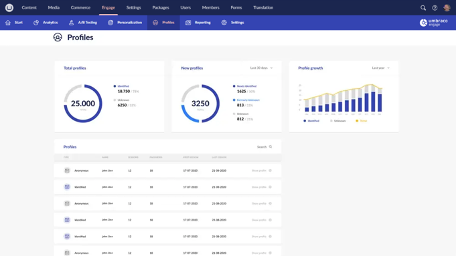This screenshot has width=456, height=256.
Task: Click Show profile link in third row
Action: pyautogui.click(x=259, y=203)
